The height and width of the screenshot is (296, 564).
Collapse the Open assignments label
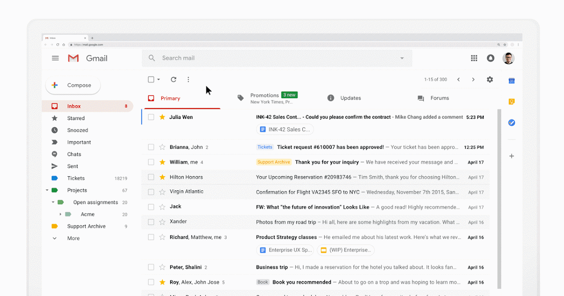[x=53, y=203]
